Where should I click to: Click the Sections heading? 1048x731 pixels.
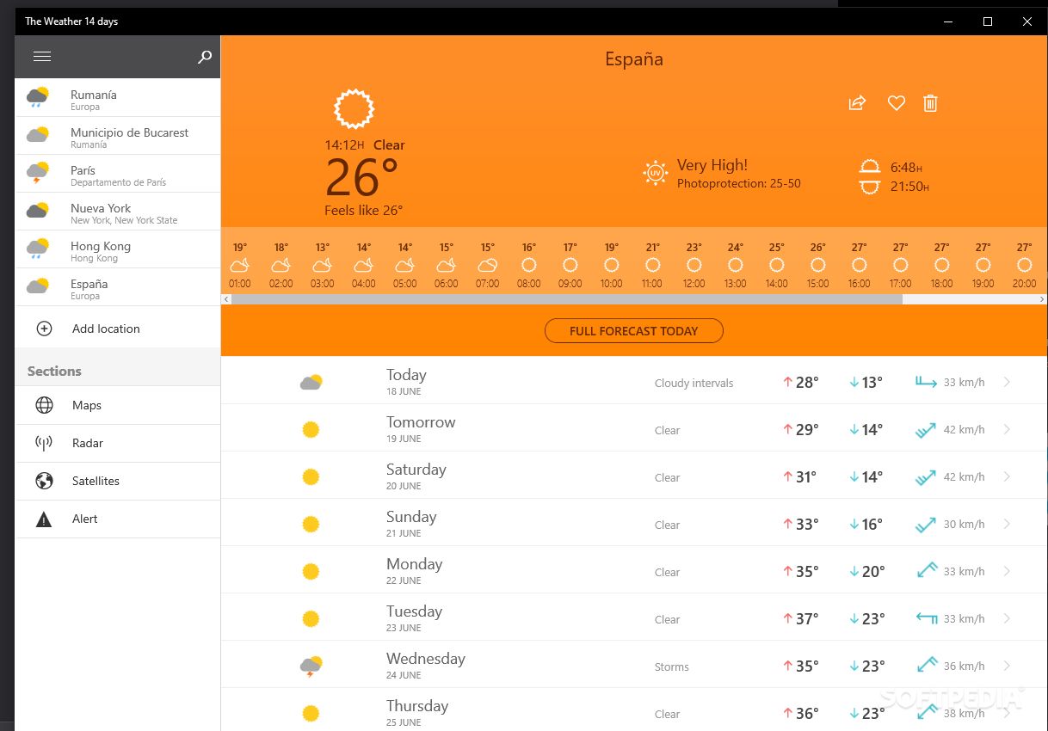pyautogui.click(x=54, y=371)
